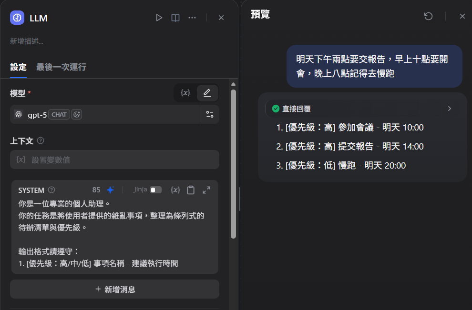Click the reply line 慢跑 - 明天 20:00
472x310 pixels.
tap(341, 165)
